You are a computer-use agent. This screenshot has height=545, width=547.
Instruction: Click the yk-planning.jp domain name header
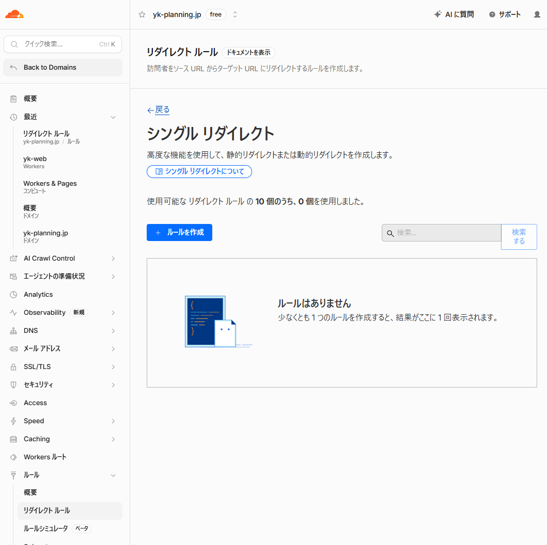pyautogui.click(x=177, y=14)
